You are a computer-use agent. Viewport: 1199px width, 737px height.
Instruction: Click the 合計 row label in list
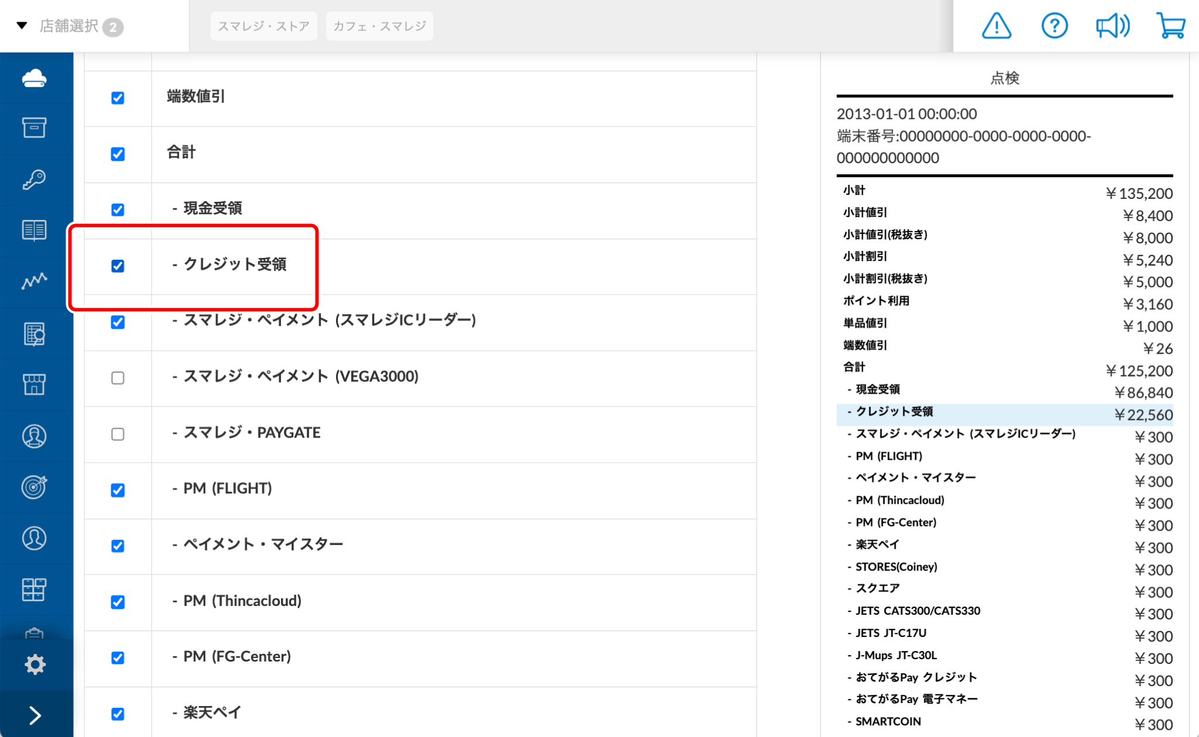pyautogui.click(x=181, y=153)
